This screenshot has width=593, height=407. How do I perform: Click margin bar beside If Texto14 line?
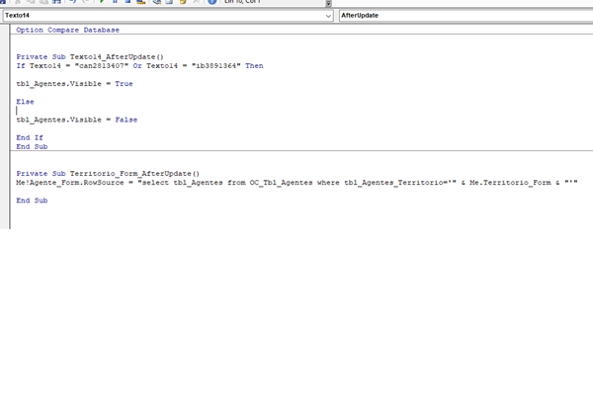(x=5, y=66)
